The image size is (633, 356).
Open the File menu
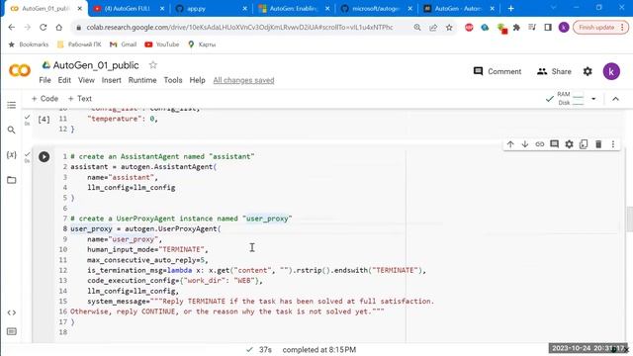(45, 80)
